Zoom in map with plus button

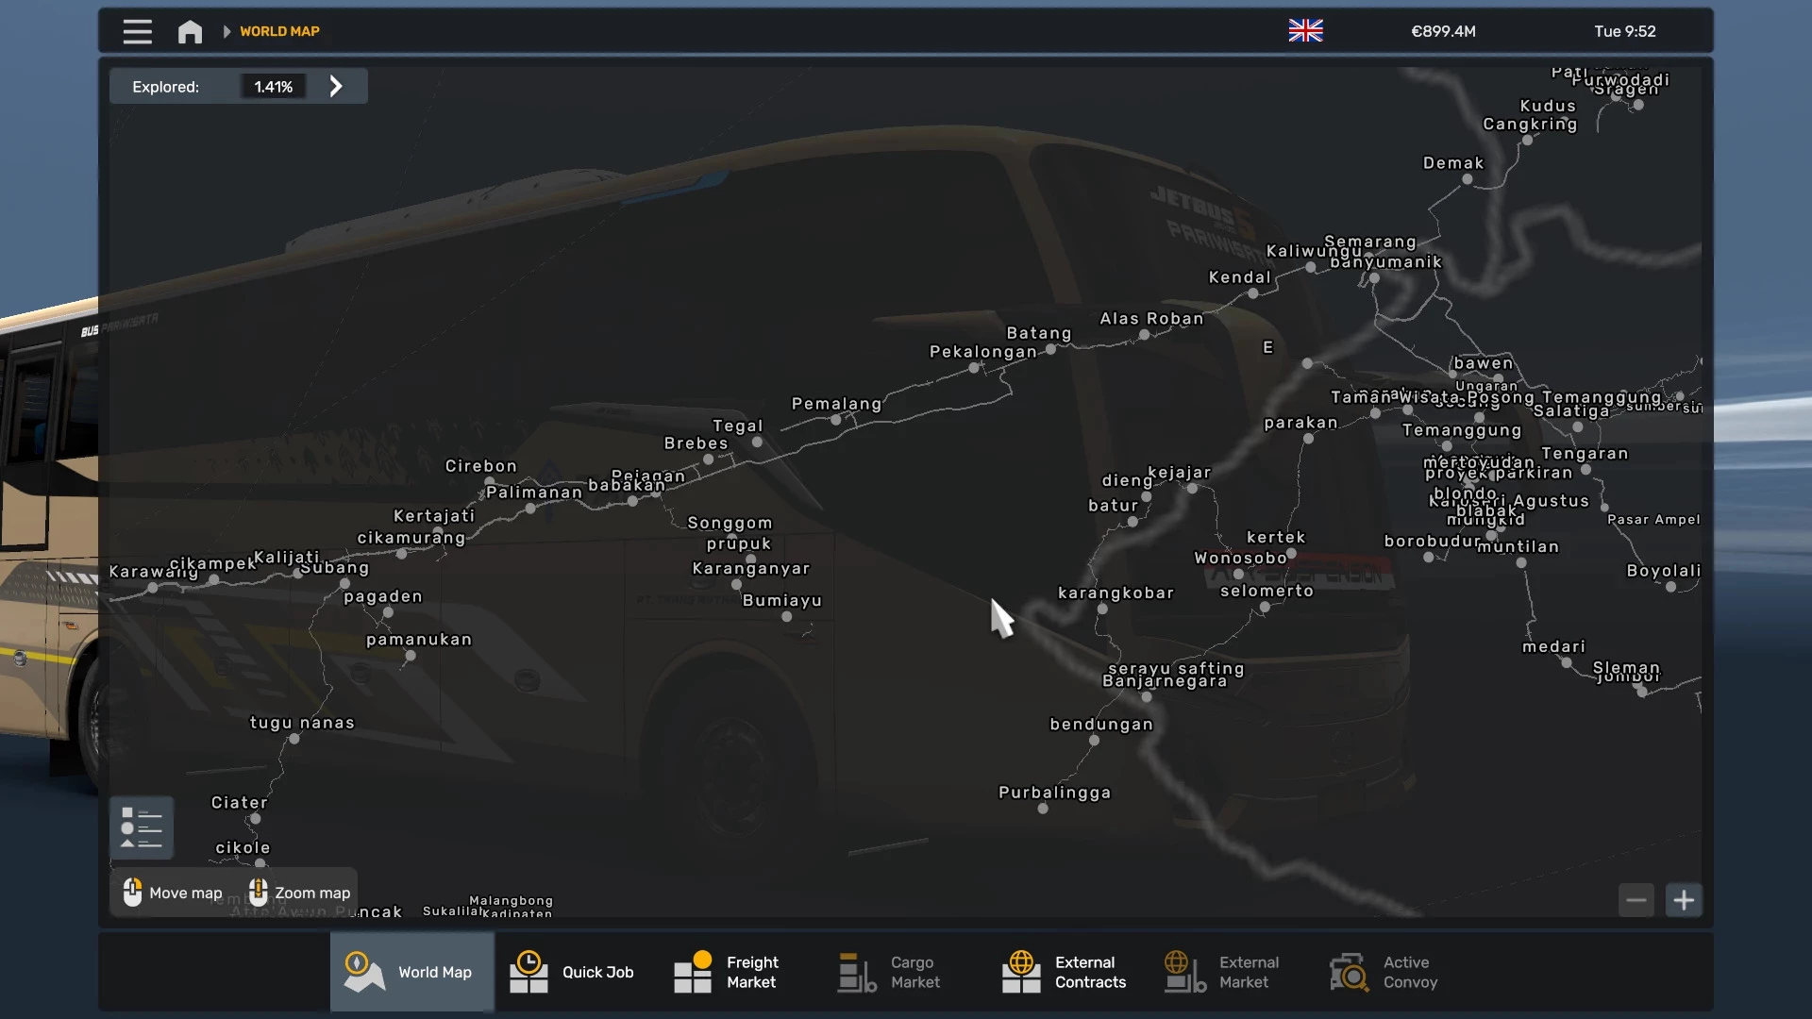click(1684, 900)
